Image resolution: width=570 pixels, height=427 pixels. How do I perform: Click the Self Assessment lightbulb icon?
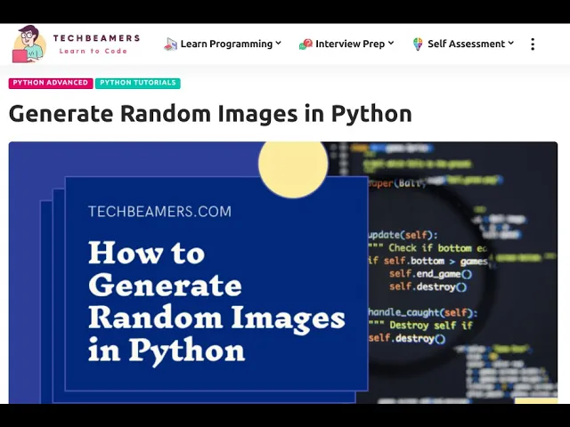point(418,44)
